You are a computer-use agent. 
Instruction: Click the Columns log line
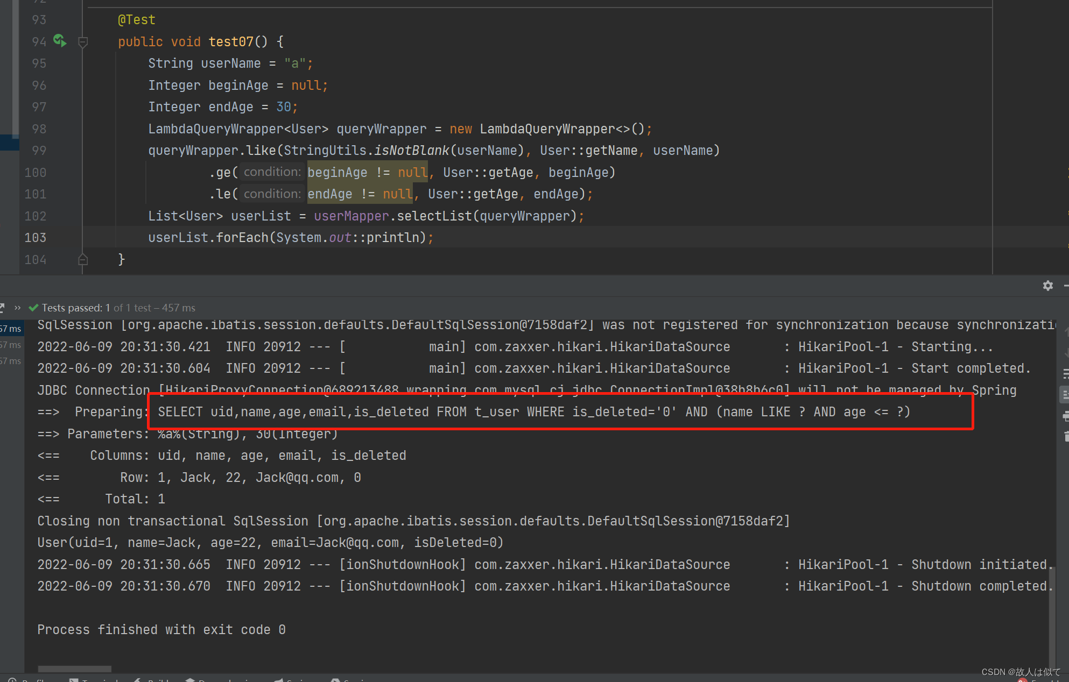point(222,456)
